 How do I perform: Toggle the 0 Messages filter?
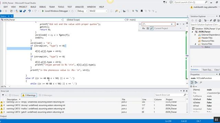coord(45,95)
